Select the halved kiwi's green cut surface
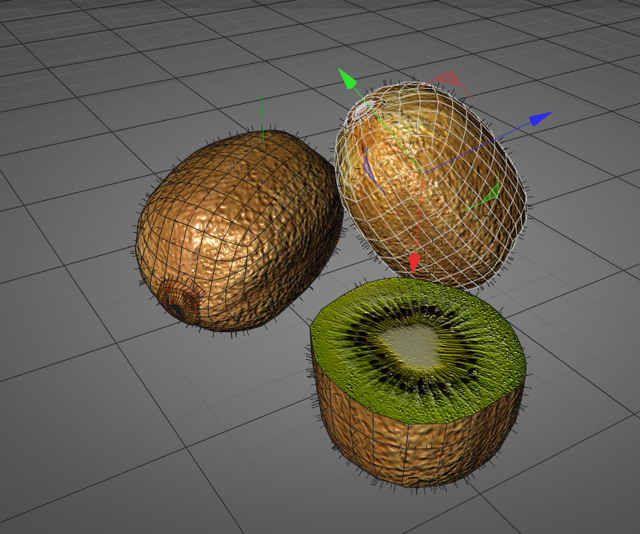Viewport: 640px width, 534px height. tap(418, 351)
